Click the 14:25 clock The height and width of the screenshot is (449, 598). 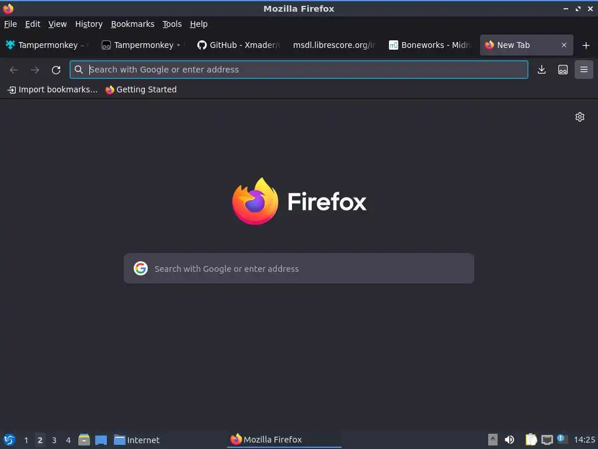pyautogui.click(x=584, y=440)
